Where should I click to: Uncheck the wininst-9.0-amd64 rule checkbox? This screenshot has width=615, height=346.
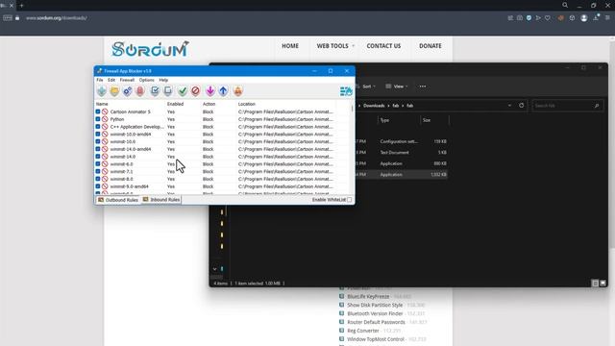(x=98, y=186)
